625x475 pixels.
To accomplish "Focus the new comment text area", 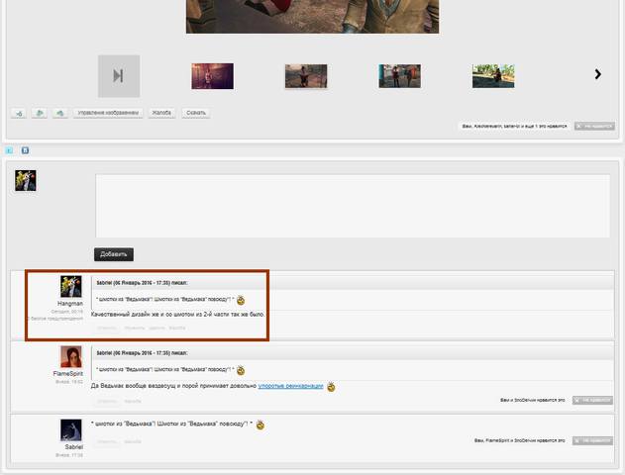I will point(353,206).
